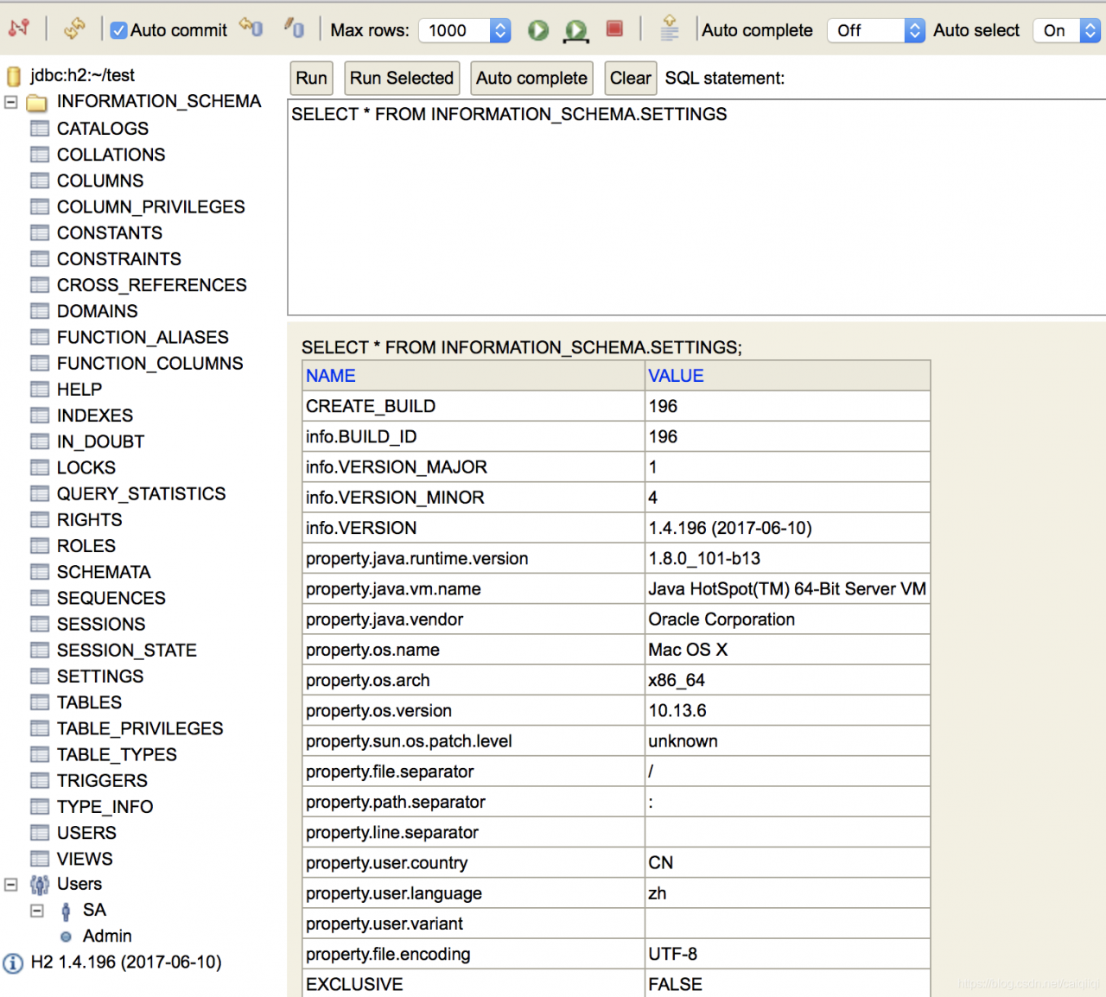Select the FUNCTION_COLUMNS table in tree
1106x997 pixels.
click(x=150, y=364)
